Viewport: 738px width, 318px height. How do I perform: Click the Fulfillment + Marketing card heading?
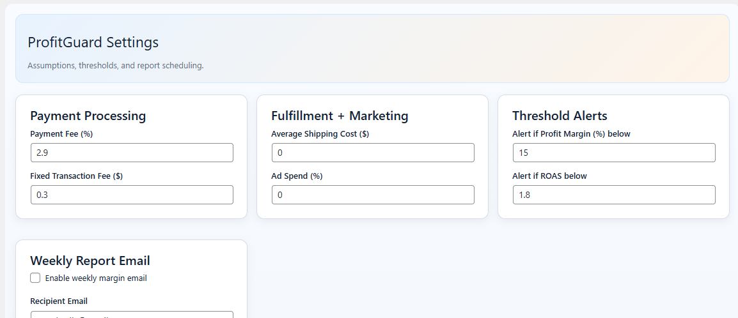pos(340,116)
